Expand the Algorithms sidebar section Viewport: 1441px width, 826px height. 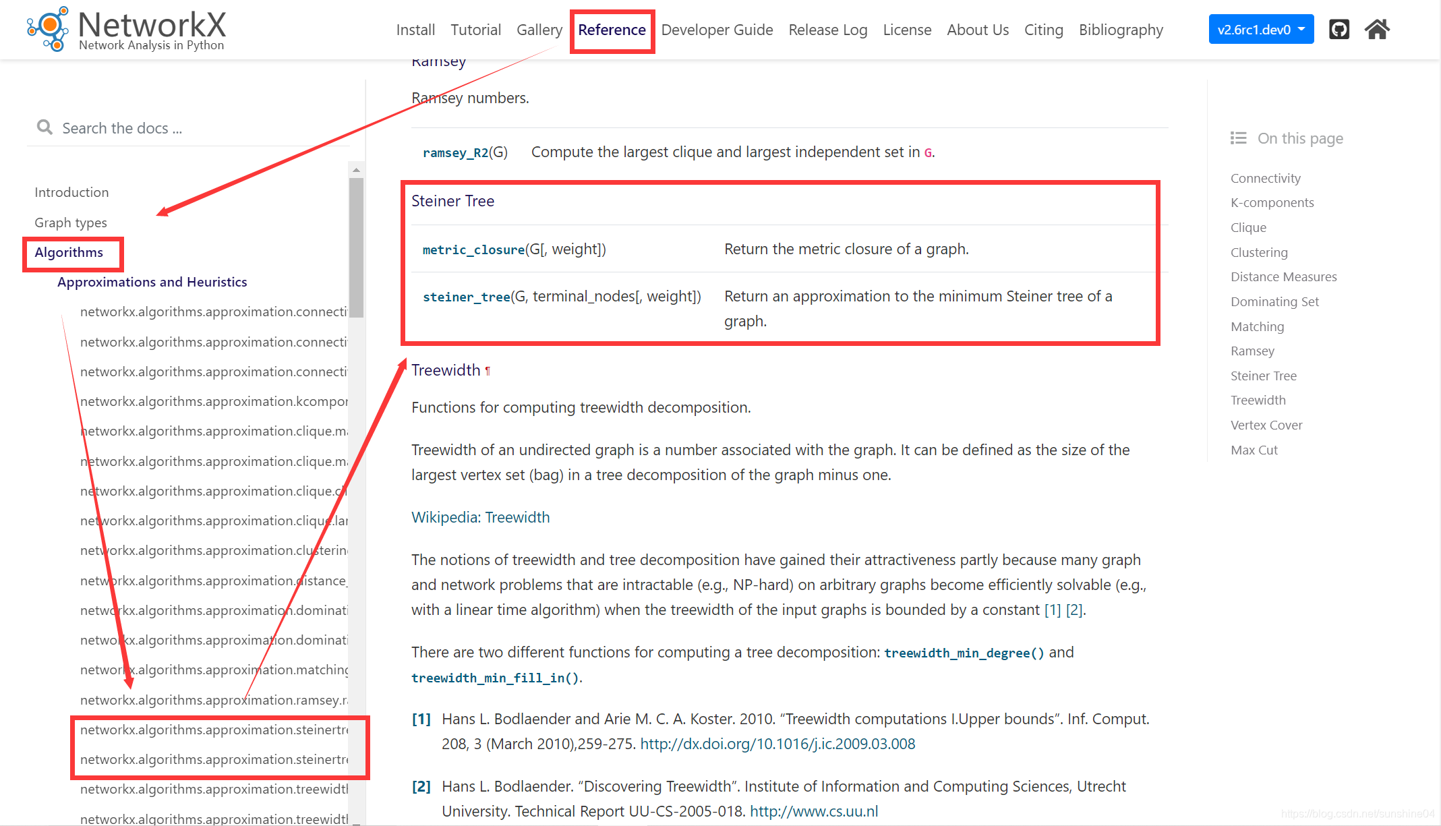pos(69,252)
